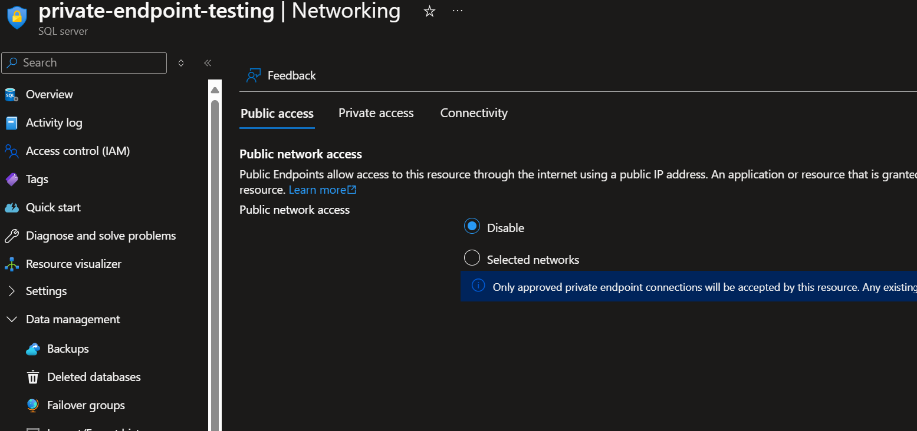Image resolution: width=917 pixels, height=431 pixels.
Task: Click the blue private endpoint info banner
Action: coord(689,286)
